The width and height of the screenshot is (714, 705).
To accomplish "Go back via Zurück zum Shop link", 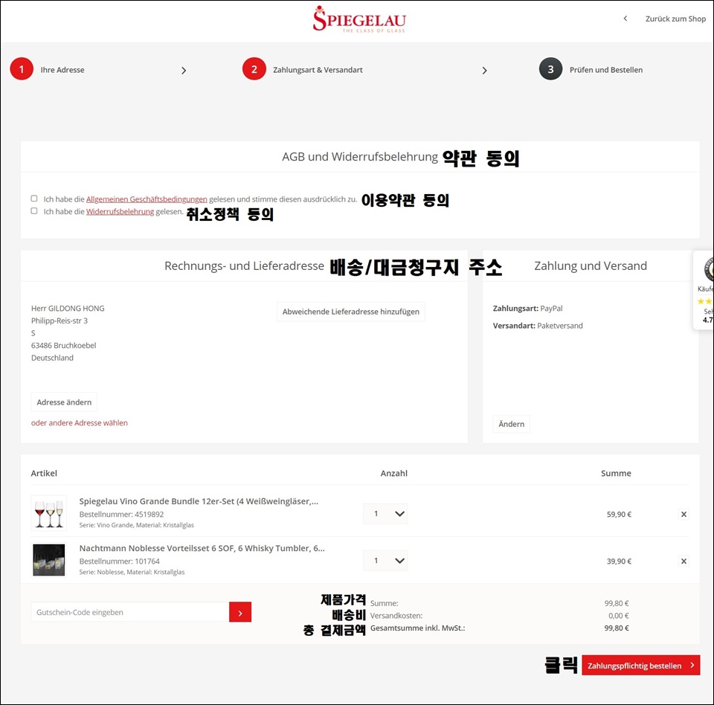I will (x=675, y=19).
